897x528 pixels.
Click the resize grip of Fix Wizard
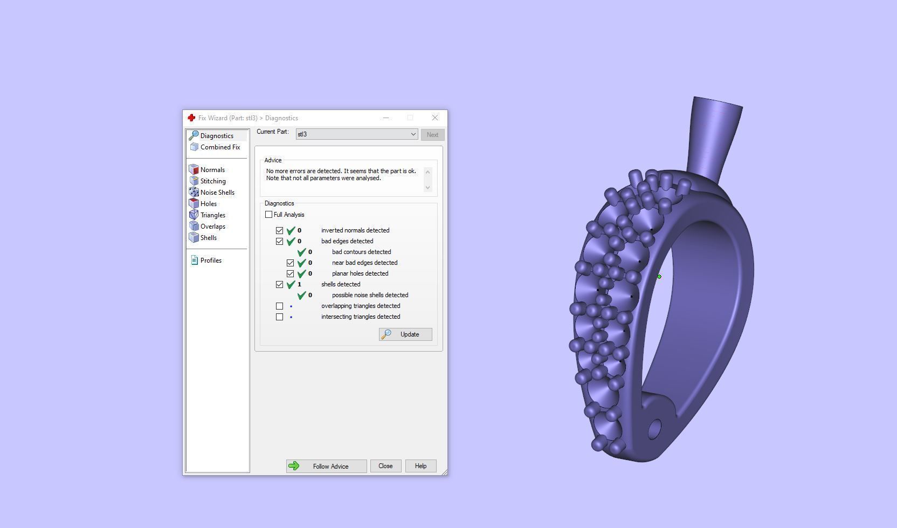point(444,472)
